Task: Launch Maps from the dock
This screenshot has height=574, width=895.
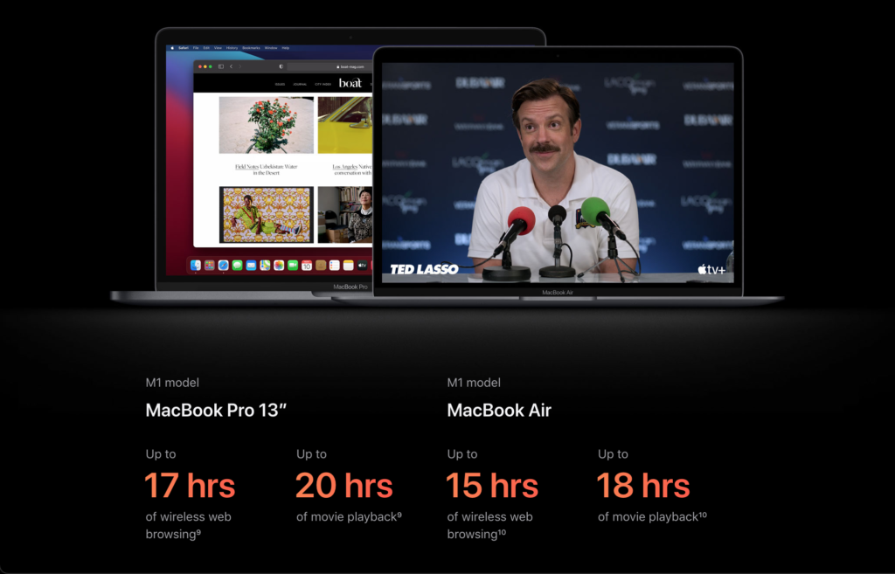Action: (x=265, y=266)
